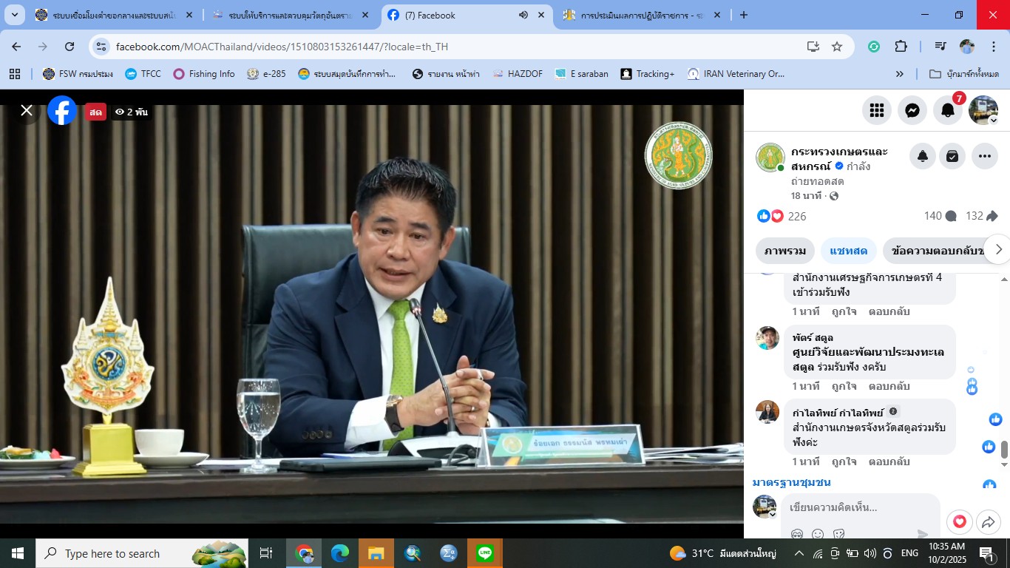Open the browser tab search dropdown

[14, 15]
